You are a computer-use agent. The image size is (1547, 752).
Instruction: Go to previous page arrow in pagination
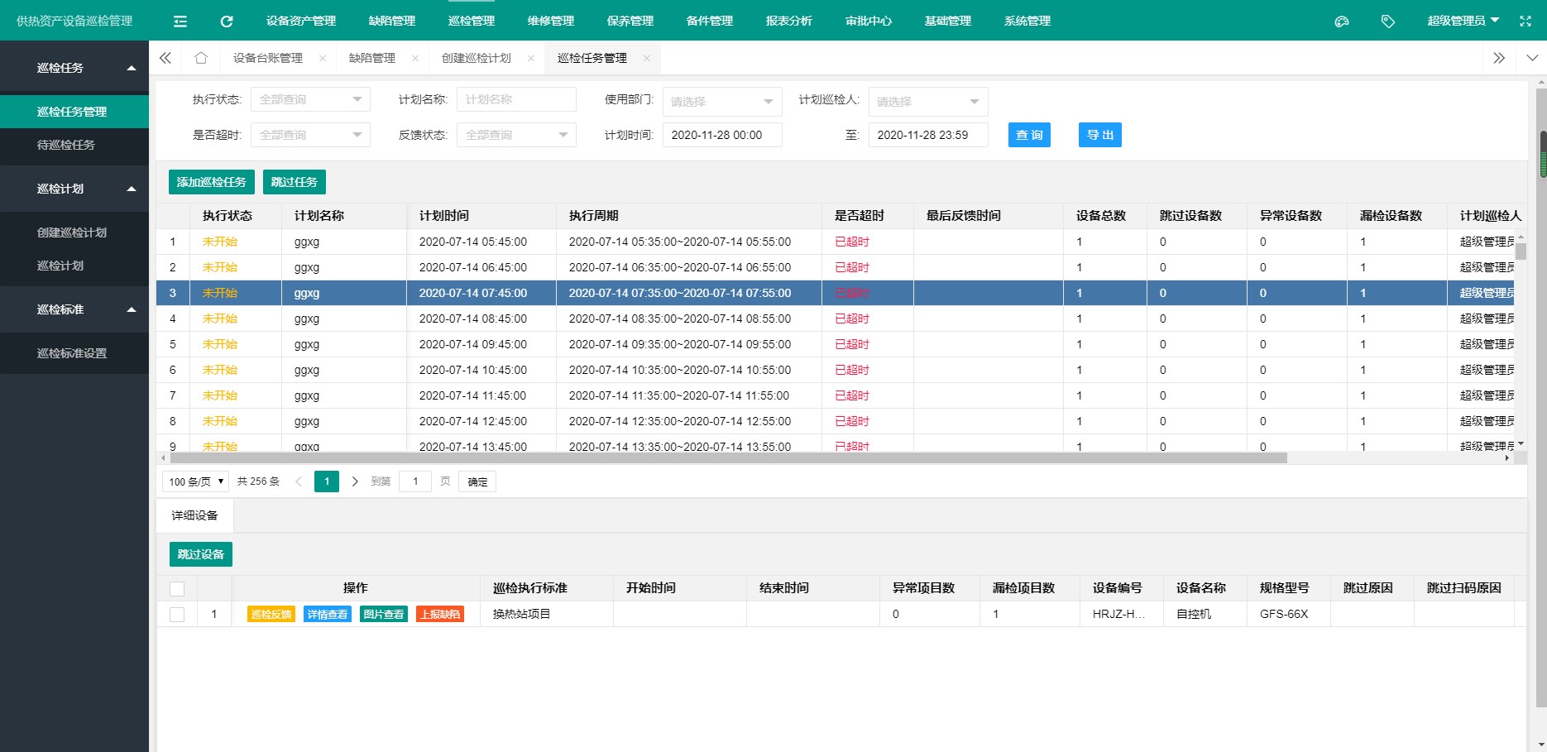299,481
